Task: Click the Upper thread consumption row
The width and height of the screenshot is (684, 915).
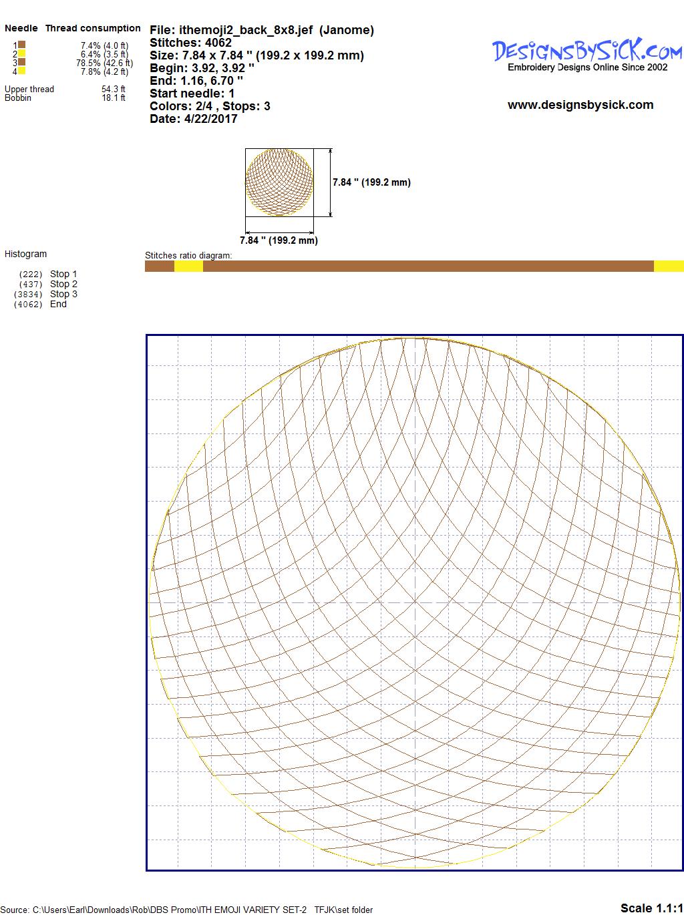Action: pyautogui.click(x=65, y=89)
